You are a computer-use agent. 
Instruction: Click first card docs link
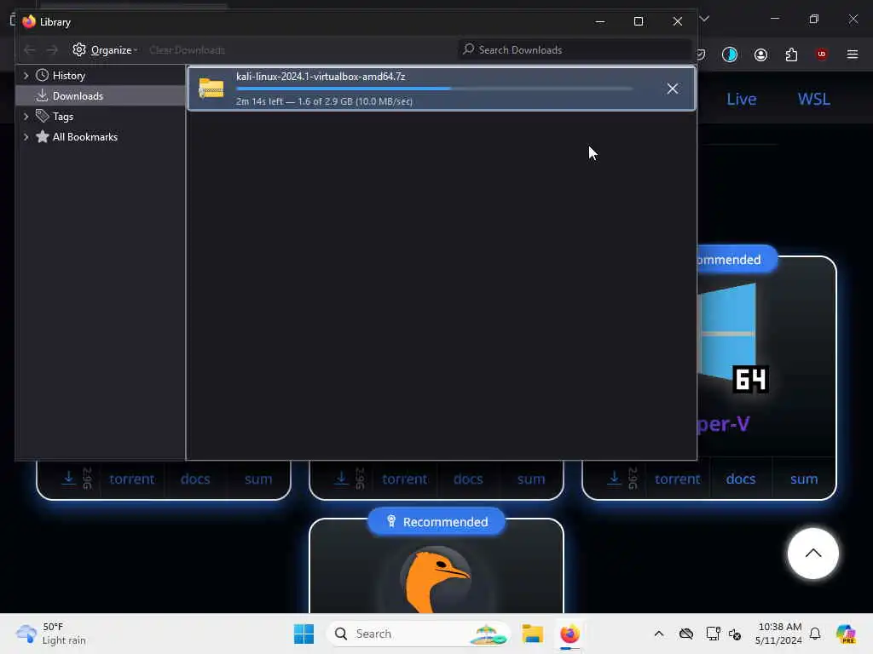click(195, 479)
